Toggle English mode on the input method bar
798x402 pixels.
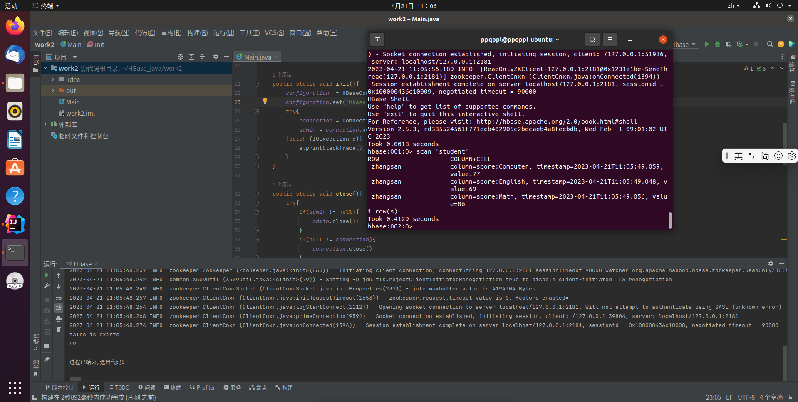tap(739, 156)
